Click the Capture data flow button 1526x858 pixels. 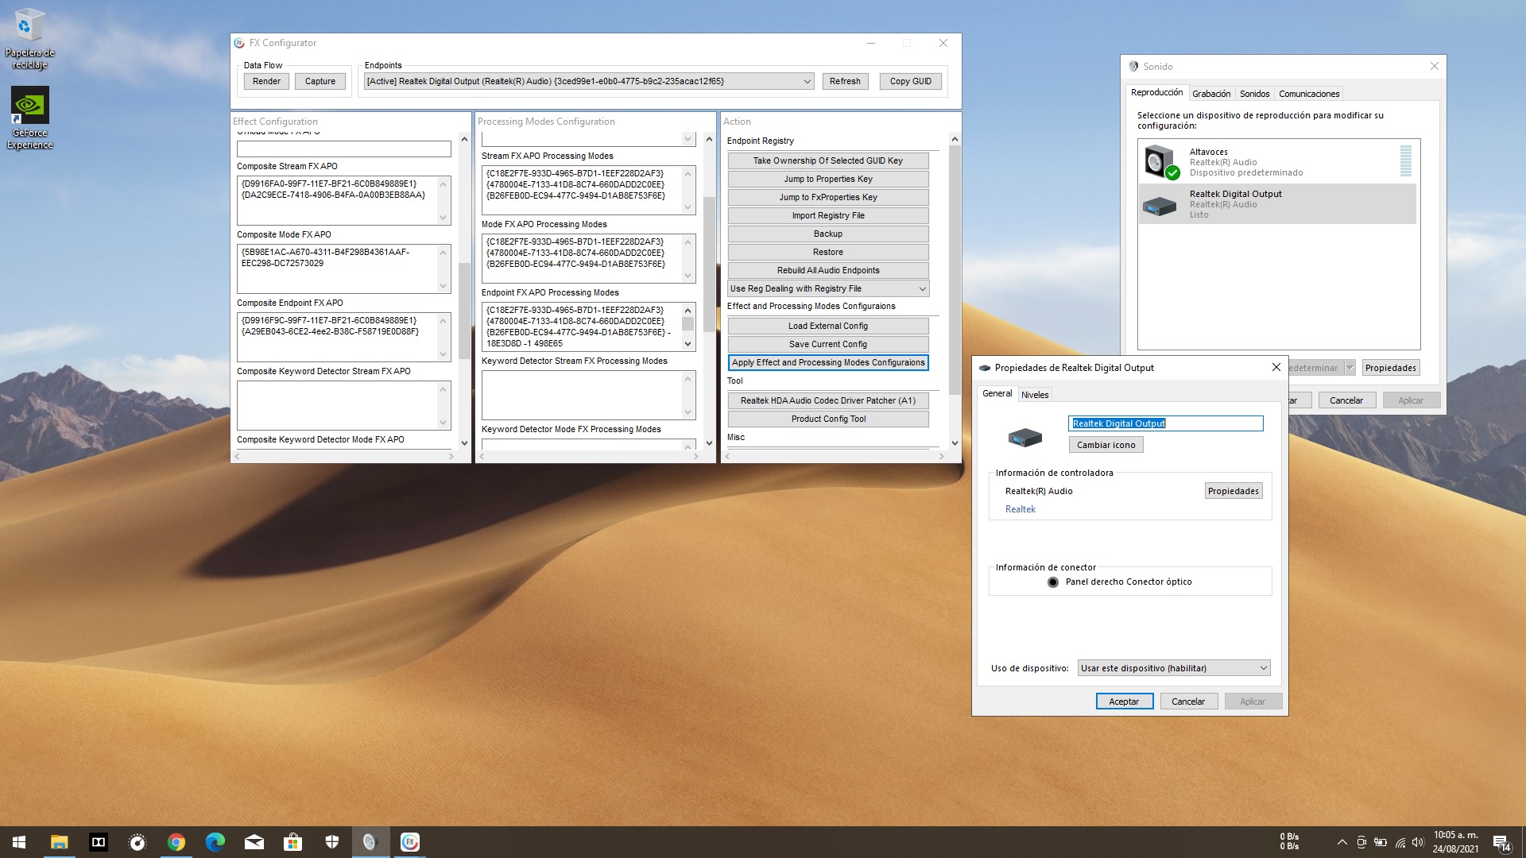pos(320,81)
